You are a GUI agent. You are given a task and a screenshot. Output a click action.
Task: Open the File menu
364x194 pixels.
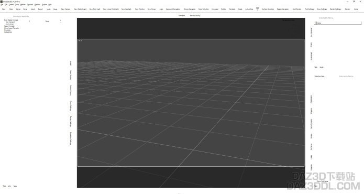[x=2, y=5]
